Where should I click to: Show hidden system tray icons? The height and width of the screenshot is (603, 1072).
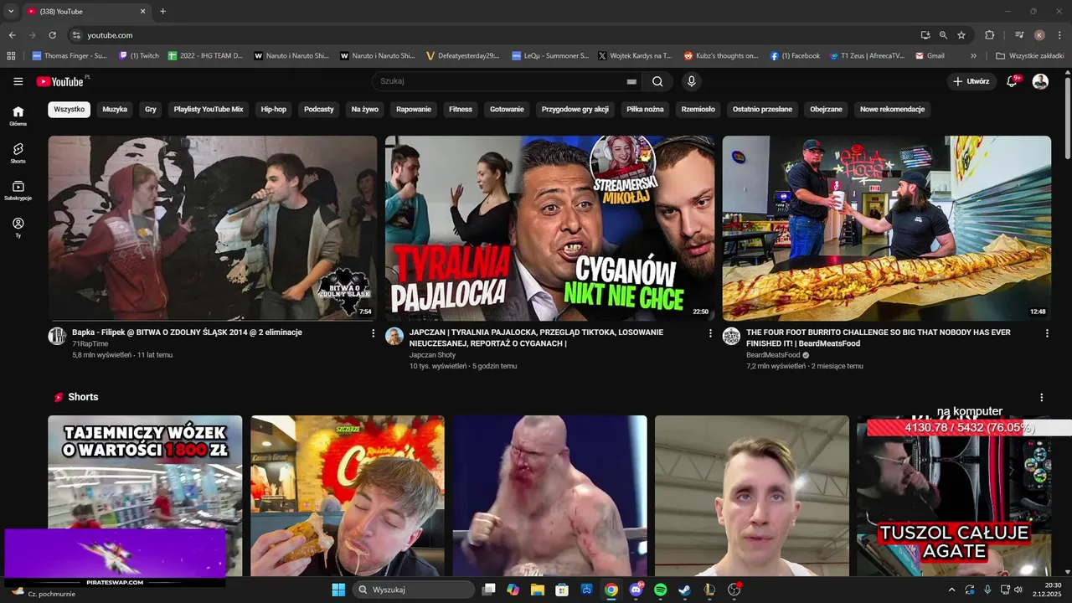click(x=951, y=590)
